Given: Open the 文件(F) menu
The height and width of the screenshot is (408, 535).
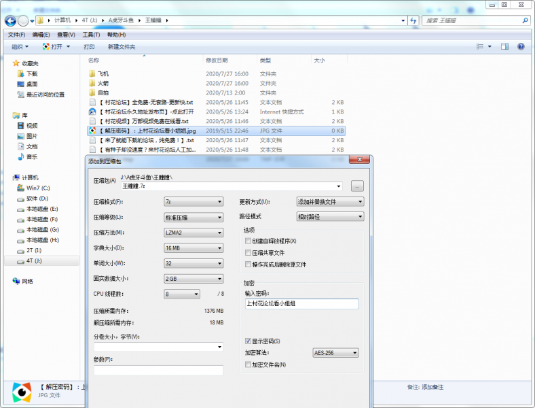Looking at the screenshot, I should pos(16,35).
